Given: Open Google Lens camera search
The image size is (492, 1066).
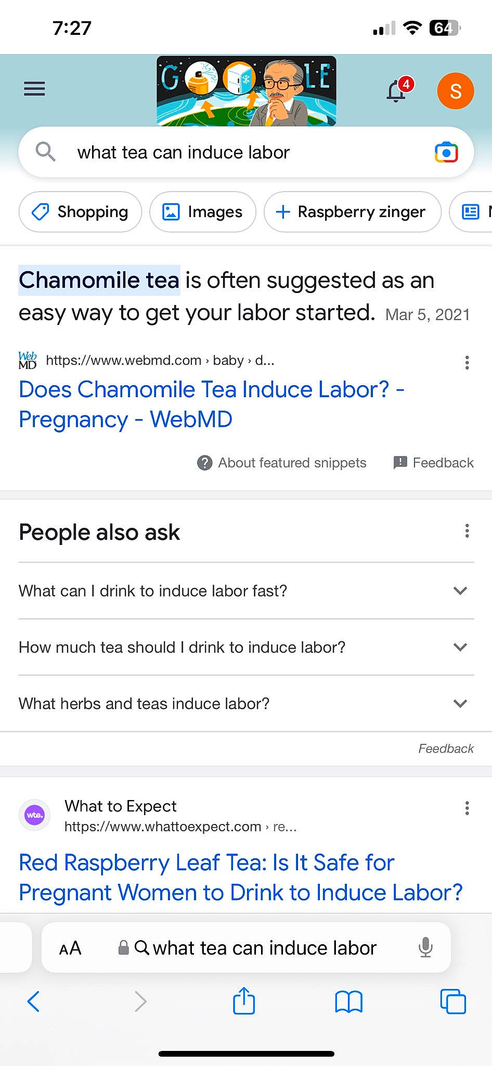Looking at the screenshot, I should coord(446,153).
